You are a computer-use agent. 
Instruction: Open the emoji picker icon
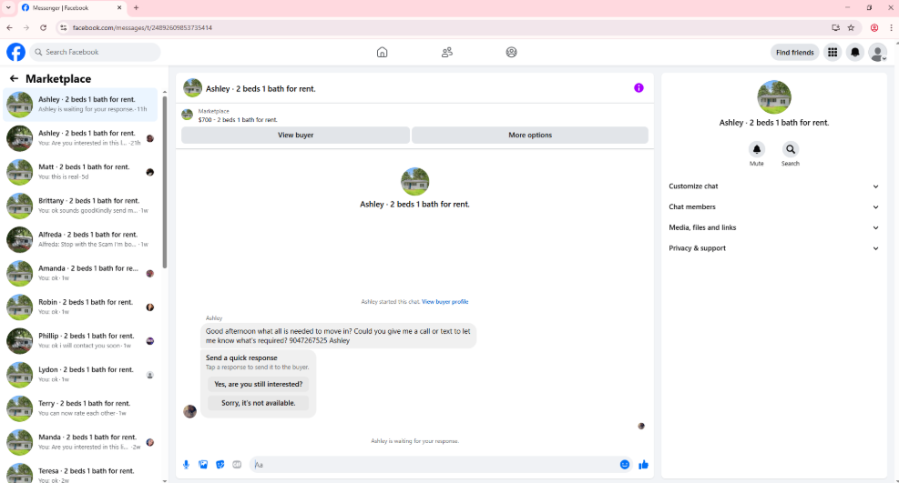click(x=624, y=465)
